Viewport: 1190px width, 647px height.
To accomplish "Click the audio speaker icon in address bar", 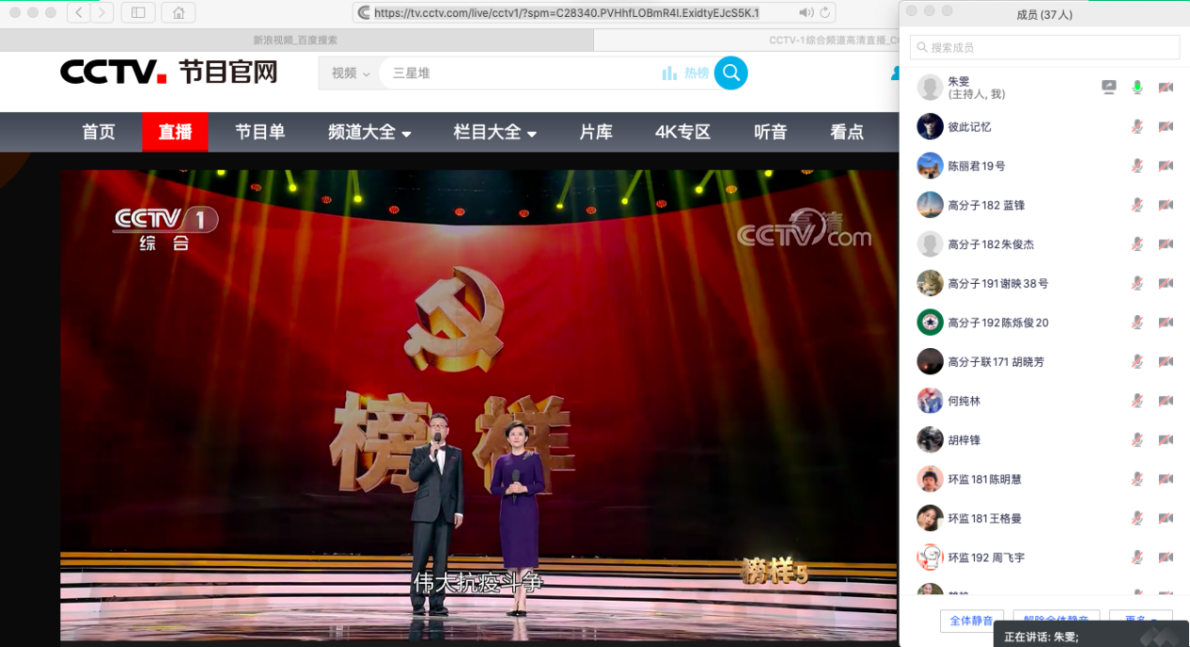I will tap(806, 12).
